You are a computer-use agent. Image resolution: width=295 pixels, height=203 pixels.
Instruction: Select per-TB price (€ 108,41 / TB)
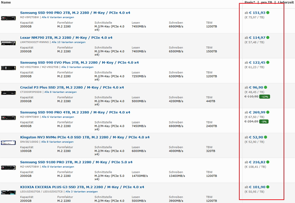click(255, 167)
